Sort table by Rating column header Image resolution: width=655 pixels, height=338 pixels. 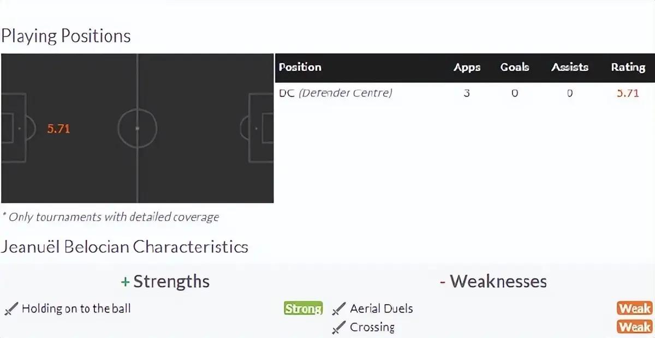click(x=628, y=67)
